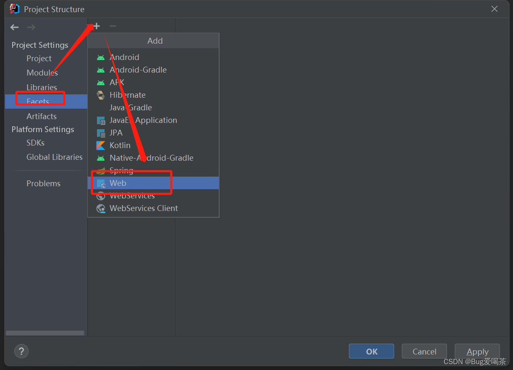
Task: Go back with the left arrow
Action: click(15, 27)
